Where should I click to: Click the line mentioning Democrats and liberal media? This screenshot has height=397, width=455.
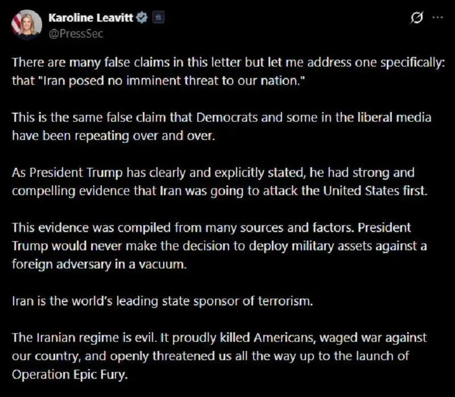pos(221,118)
